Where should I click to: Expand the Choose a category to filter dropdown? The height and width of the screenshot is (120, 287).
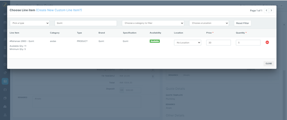point(153,23)
